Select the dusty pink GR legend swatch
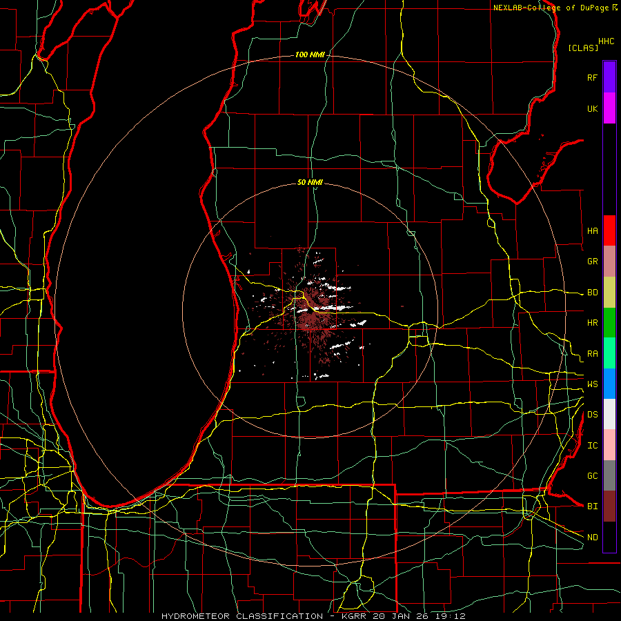Image resolution: width=621 pixels, height=621 pixels. 609,262
